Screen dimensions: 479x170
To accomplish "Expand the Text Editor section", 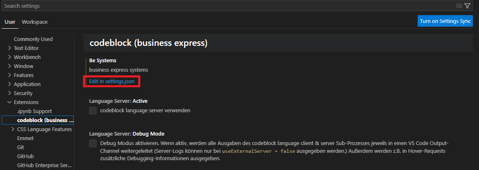I will 10,48.
